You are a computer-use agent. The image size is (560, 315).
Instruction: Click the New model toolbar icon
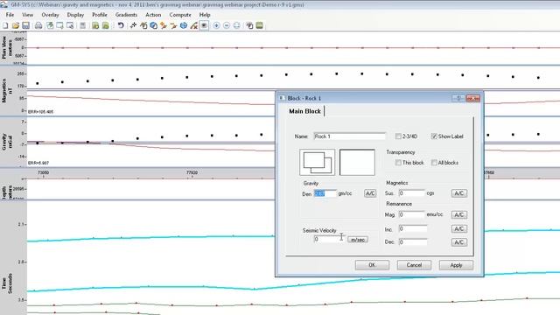(x=5, y=25)
